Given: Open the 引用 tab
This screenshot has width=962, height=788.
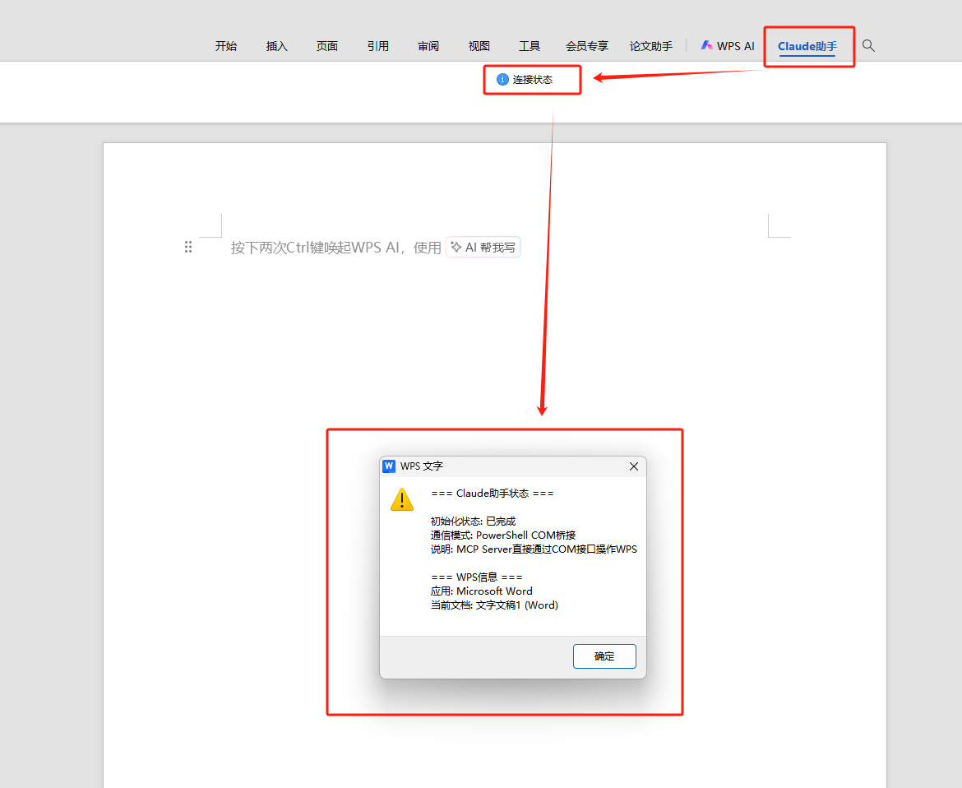Looking at the screenshot, I should tap(378, 46).
